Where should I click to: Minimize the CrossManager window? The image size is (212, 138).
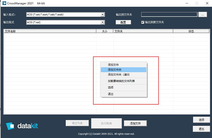[187, 3]
